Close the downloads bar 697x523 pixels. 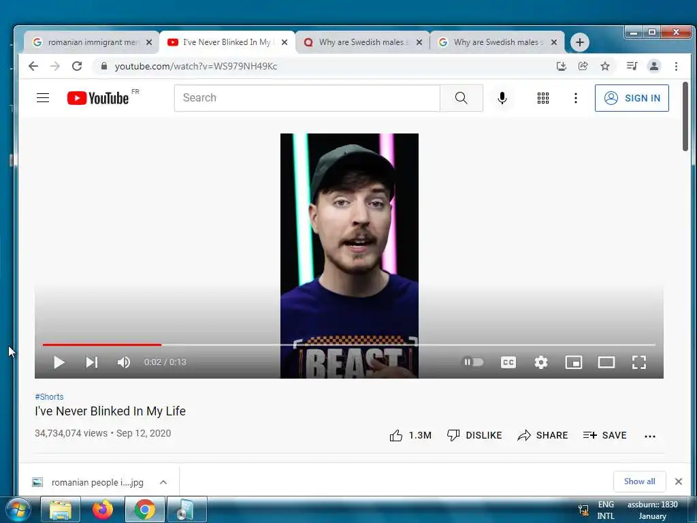(x=679, y=481)
